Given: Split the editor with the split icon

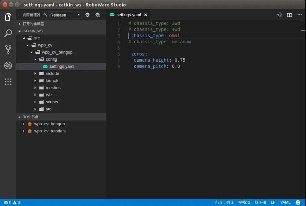Looking at the screenshot, I should [x=290, y=15].
